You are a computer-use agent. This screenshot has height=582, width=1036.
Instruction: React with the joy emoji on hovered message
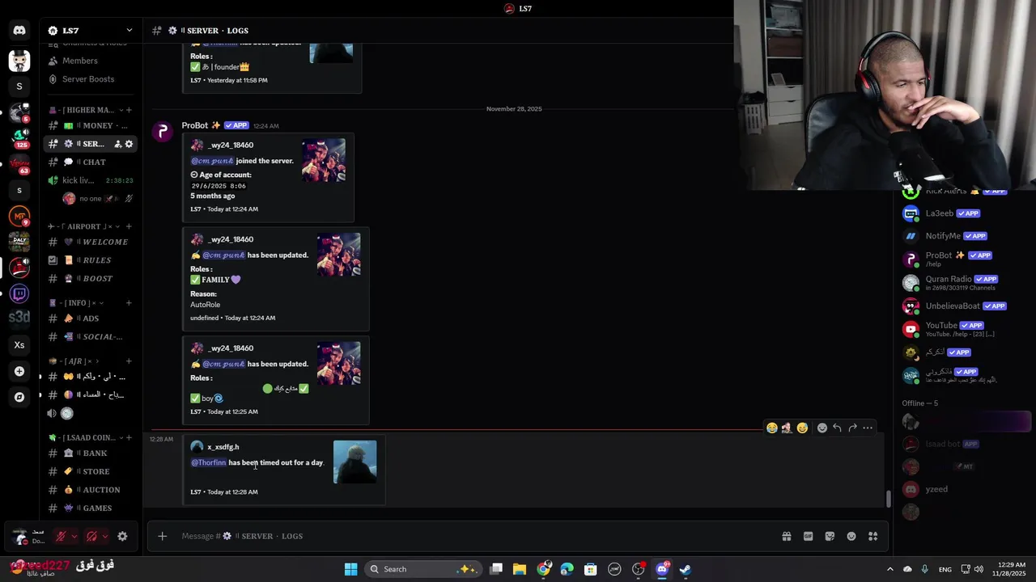click(772, 428)
